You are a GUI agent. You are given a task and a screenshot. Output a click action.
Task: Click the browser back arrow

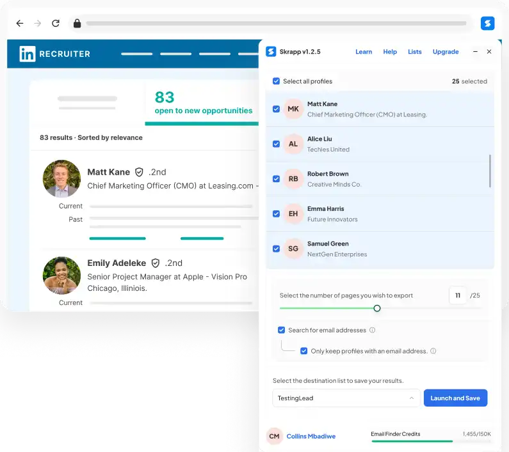20,24
